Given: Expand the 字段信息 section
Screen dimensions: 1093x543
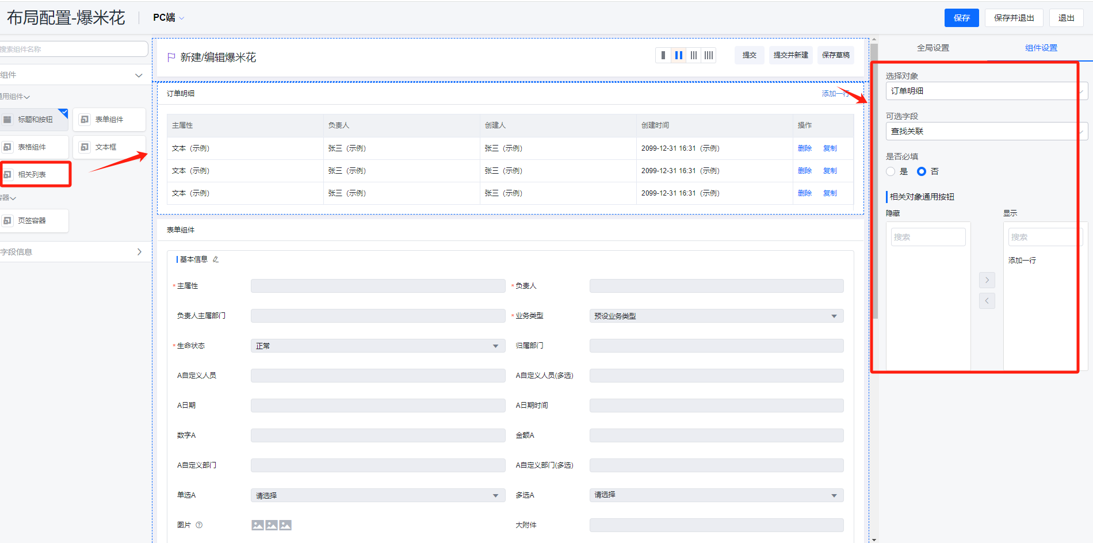Looking at the screenshot, I should [x=139, y=252].
